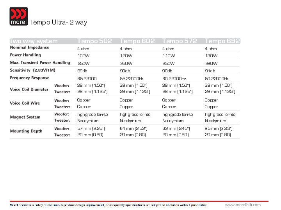Click the 'Nominal Impedance' row label
281x210 pixels.
point(30,47)
